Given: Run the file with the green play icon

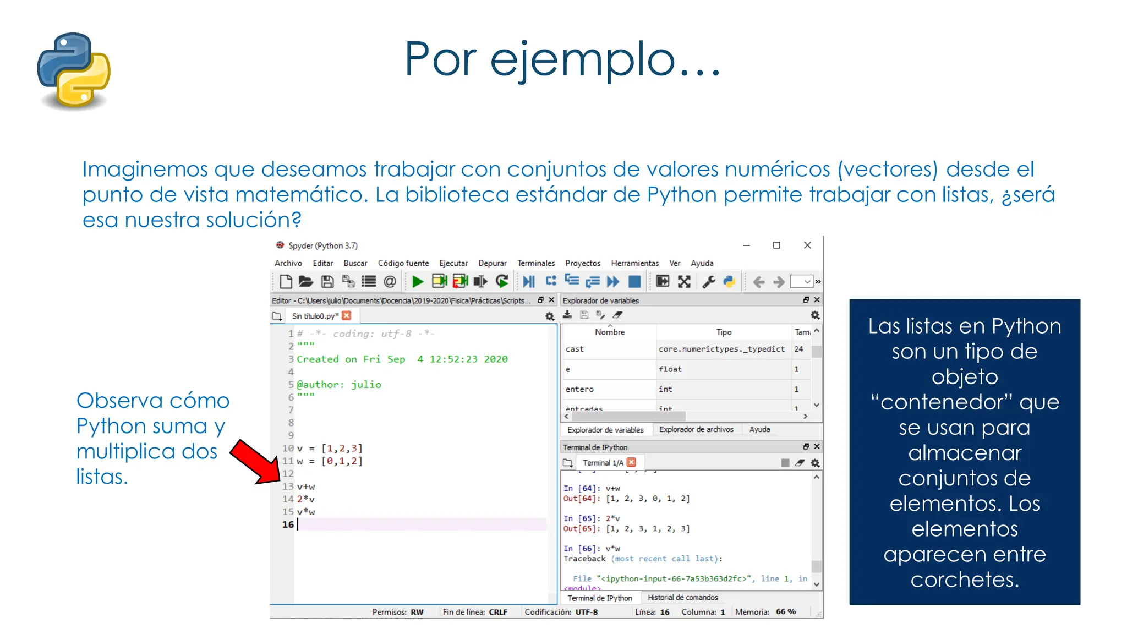Looking at the screenshot, I should [x=418, y=282].
